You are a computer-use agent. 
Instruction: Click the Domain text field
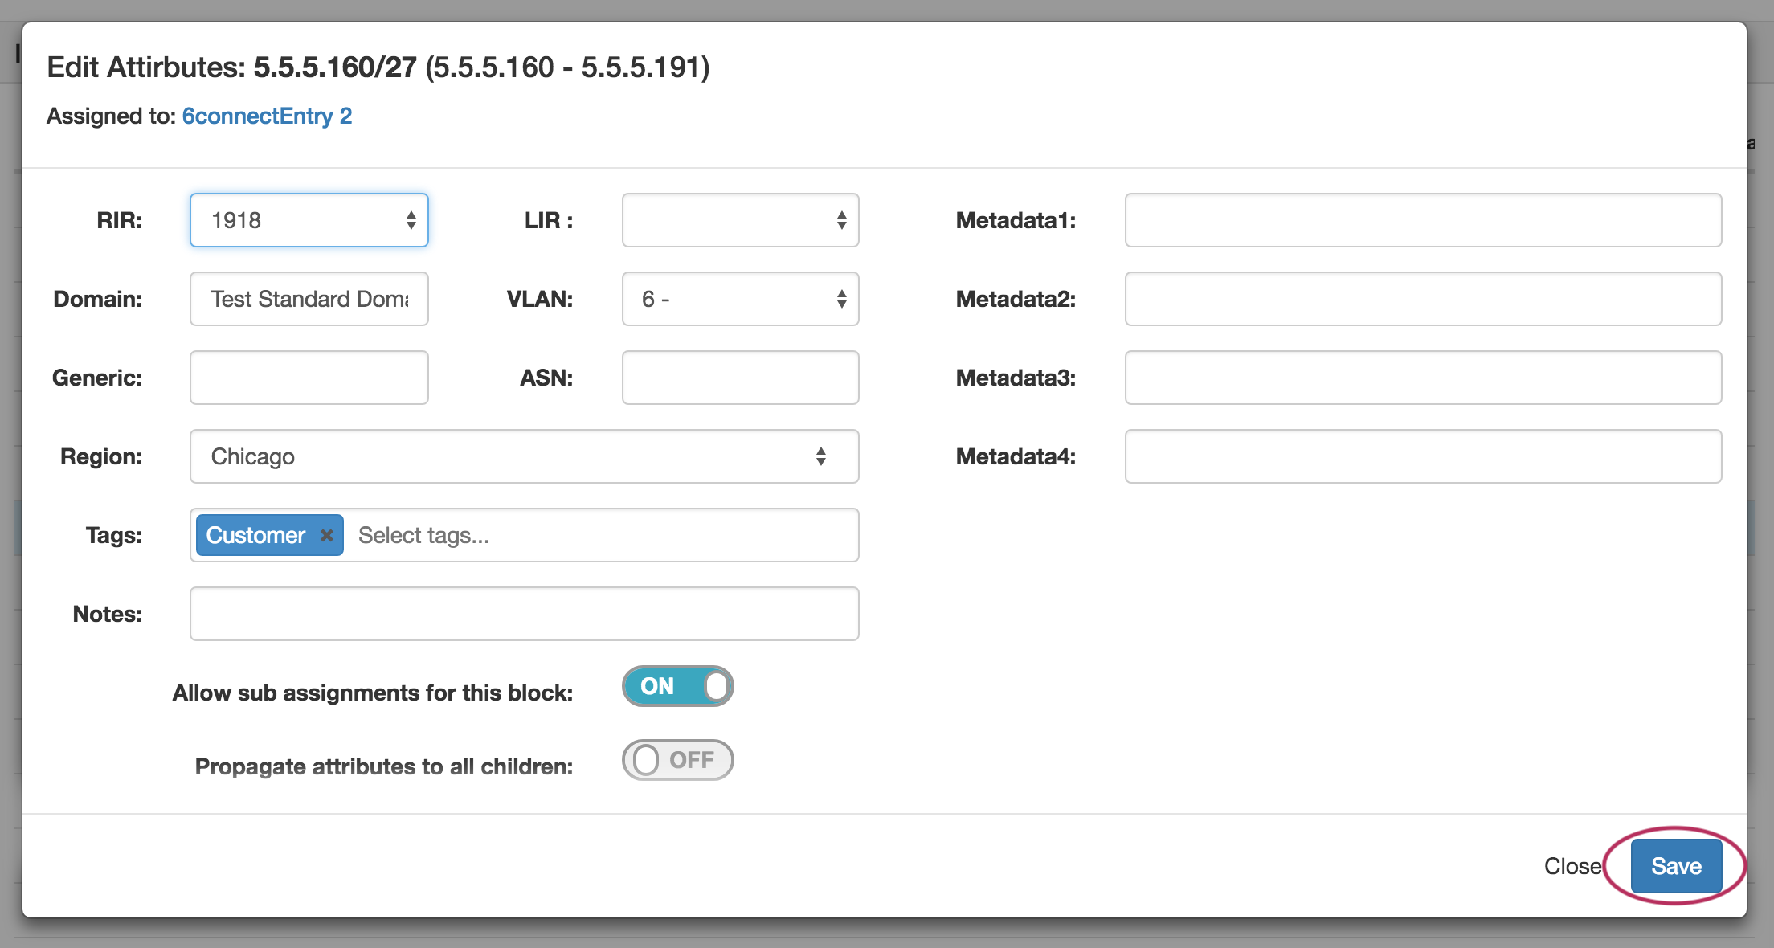point(309,299)
